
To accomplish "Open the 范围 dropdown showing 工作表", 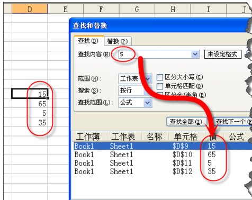I will [135, 78].
